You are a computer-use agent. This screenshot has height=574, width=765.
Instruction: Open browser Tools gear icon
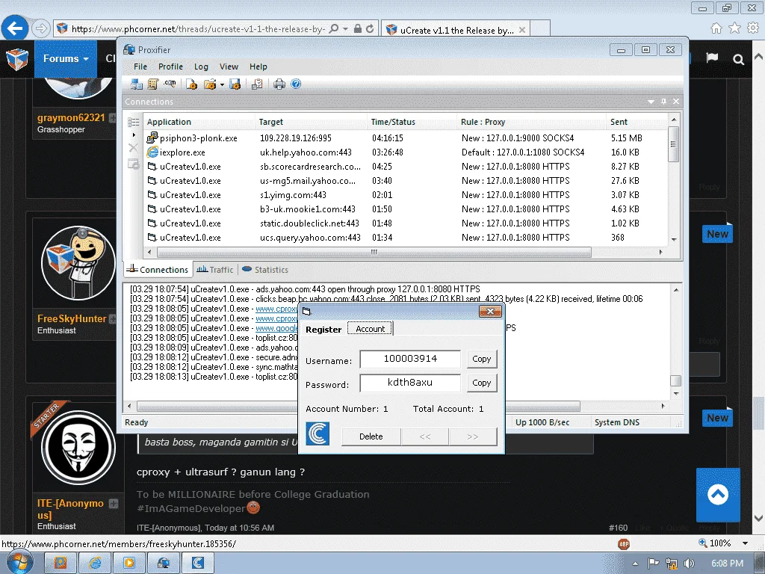753,28
